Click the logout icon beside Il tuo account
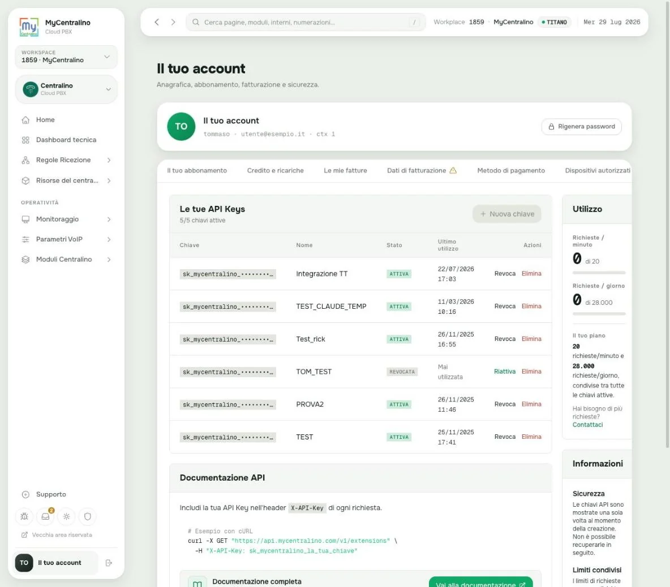This screenshot has height=587, width=670. tap(109, 563)
